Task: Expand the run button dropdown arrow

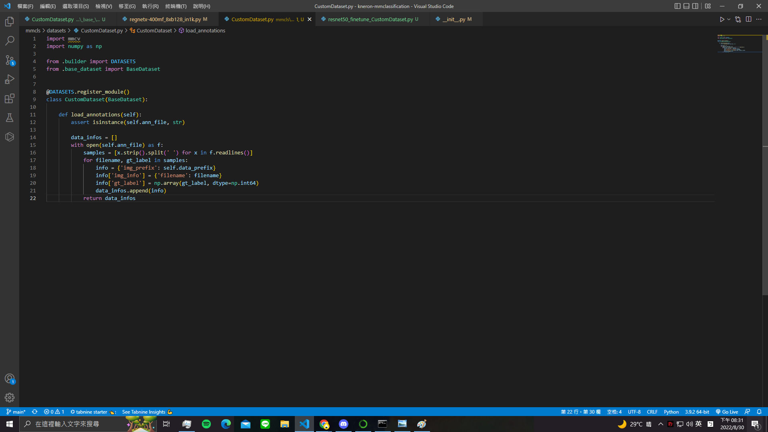Action: (x=729, y=19)
